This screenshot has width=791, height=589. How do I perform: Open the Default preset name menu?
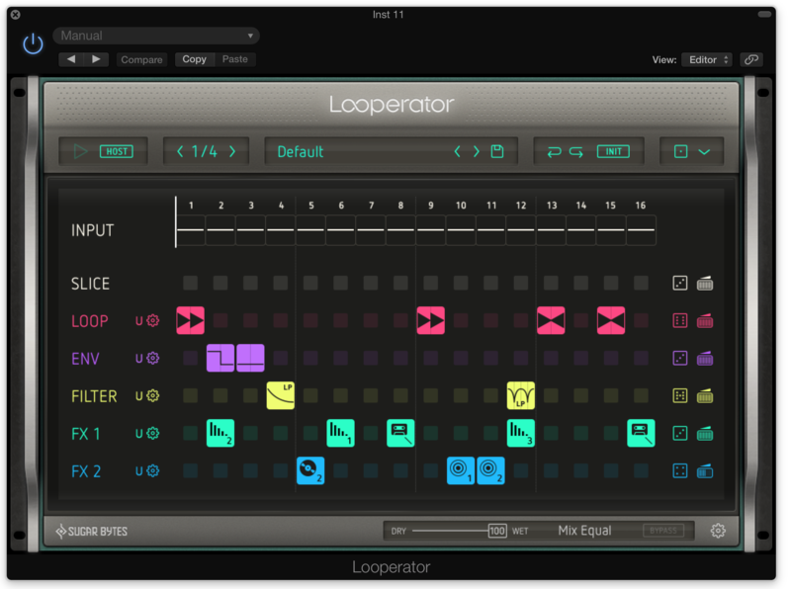301,152
